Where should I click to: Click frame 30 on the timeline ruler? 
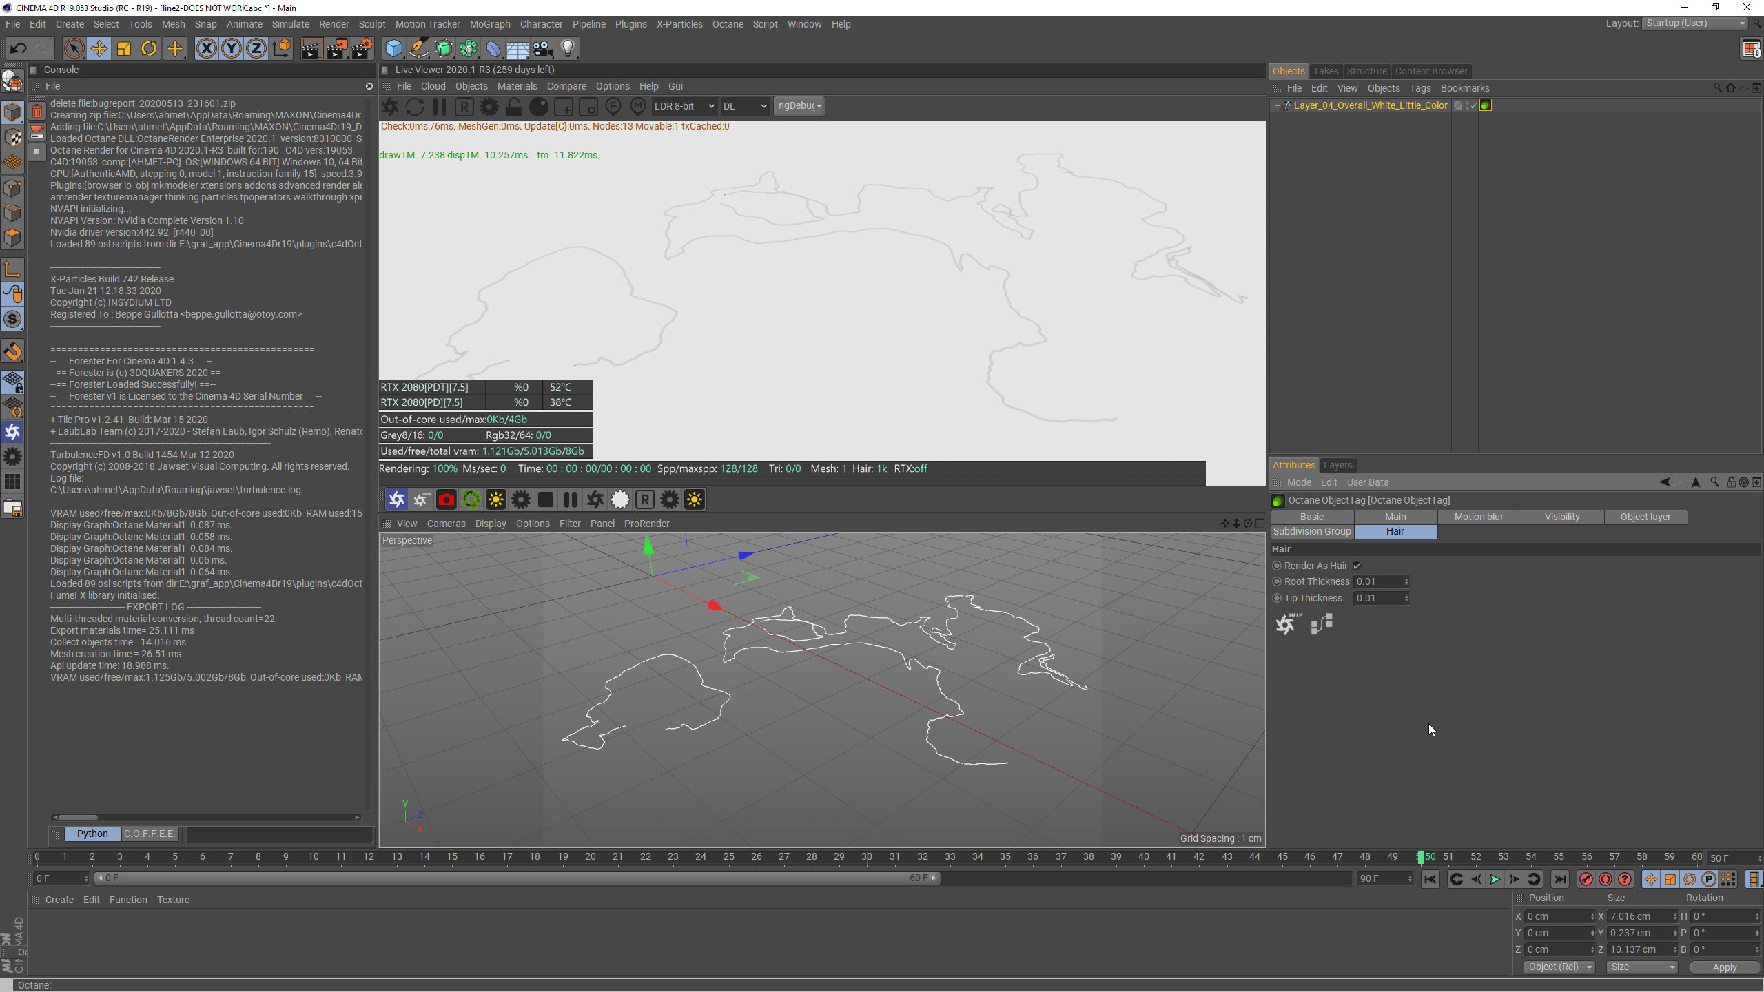pyautogui.click(x=867, y=857)
